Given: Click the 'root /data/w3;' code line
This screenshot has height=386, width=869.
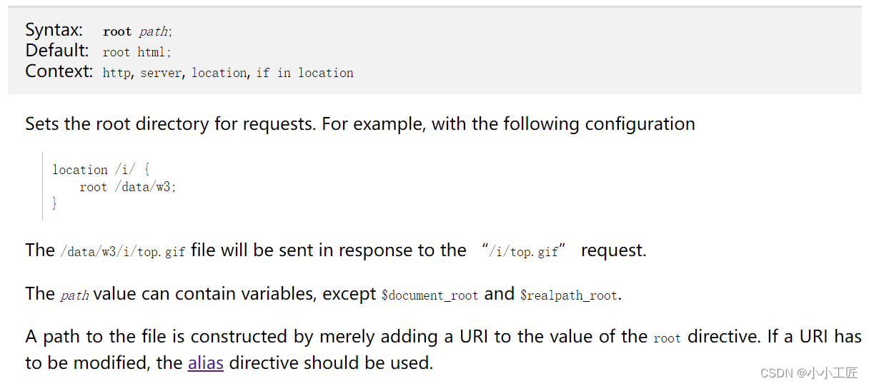Looking at the screenshot, I should [128, 187].
